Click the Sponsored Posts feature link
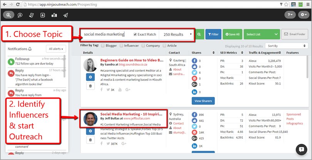 pyautogui.click(x=294, y=117)
